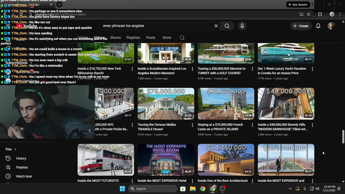Open the $34,750,000 architectural house thumbnail

click(x=226, y=160)
